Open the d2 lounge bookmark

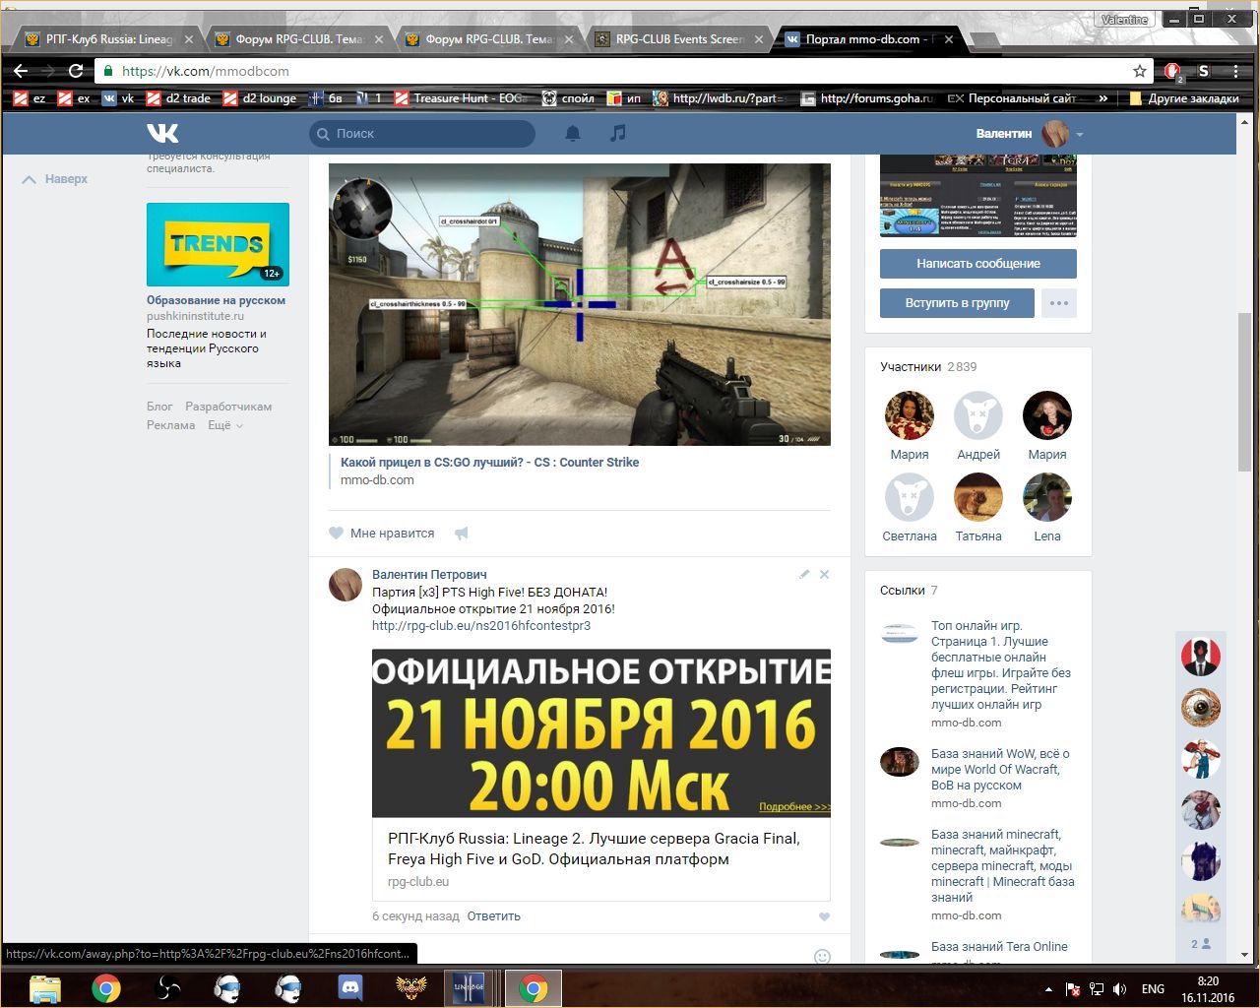click(260, 98)
